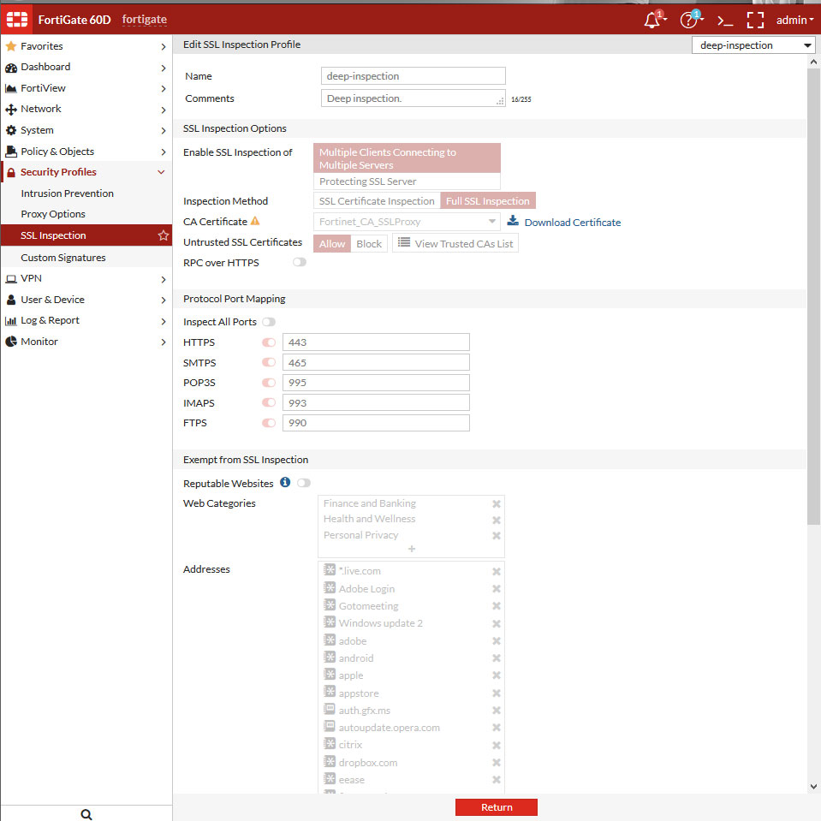Remove the Windows update 2 address
This screenshot has height=821, width=821.
(x=497, y=623)
